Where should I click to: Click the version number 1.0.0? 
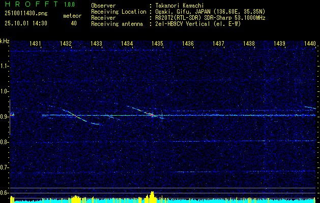tap(69, 5)
